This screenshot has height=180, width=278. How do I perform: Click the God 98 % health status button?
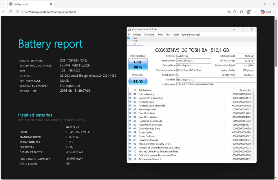coord(138,65)
